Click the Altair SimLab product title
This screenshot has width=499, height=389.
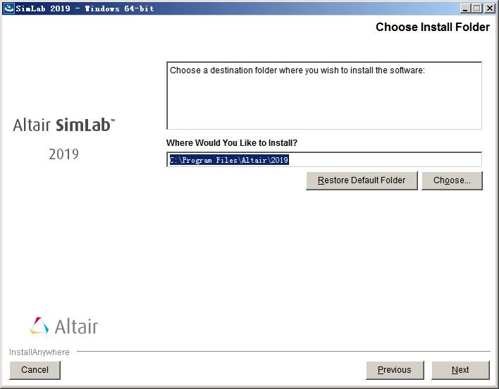[x=63, y=125]
